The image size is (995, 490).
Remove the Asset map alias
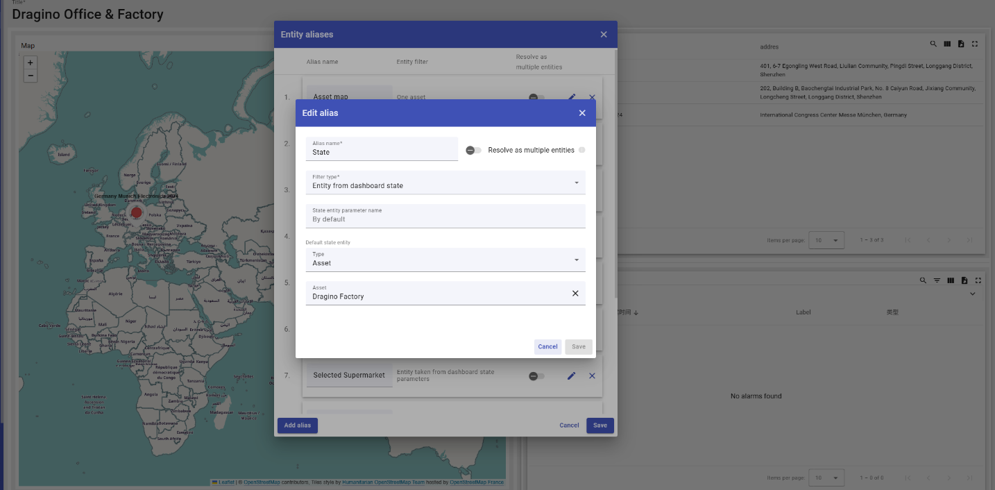coord(592,98)
